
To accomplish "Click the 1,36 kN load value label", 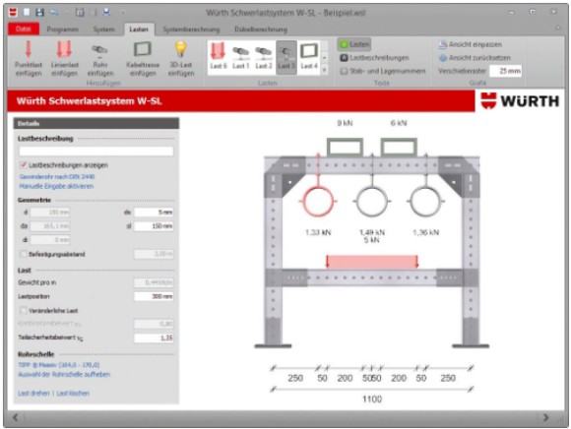I will [x=425, y=232].
